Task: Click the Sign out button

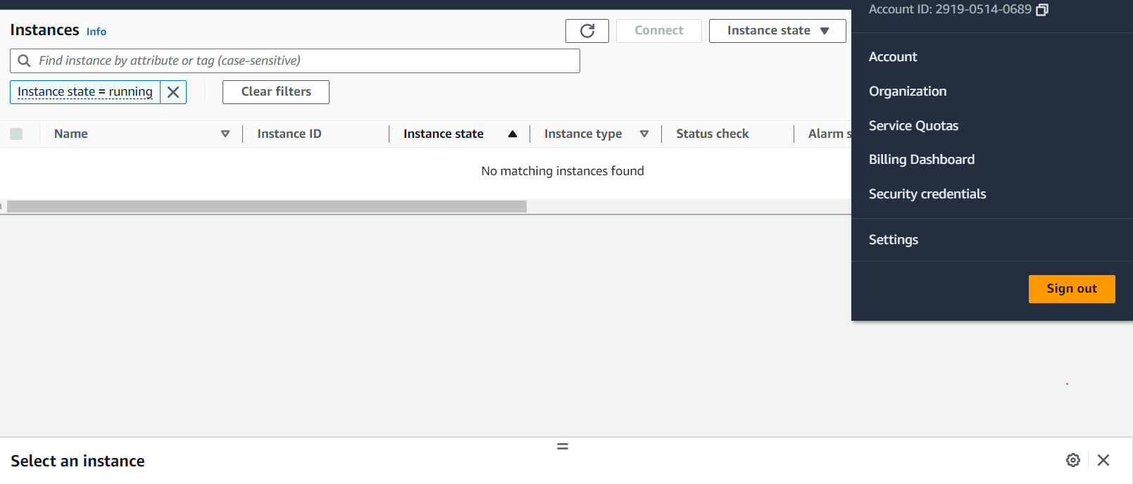Action: pyautogui.click(x=1072, y=289)
